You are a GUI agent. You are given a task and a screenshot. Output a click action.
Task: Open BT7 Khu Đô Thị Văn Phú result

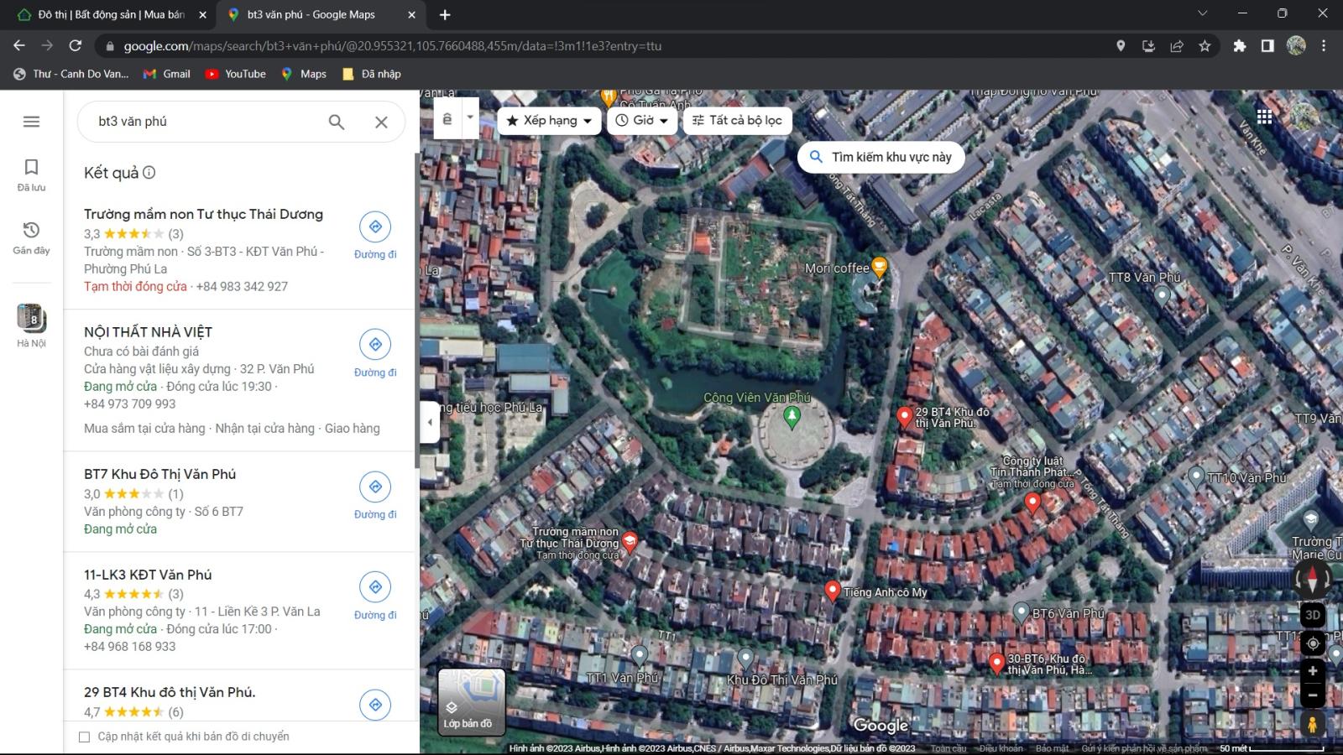pos(159,474)
